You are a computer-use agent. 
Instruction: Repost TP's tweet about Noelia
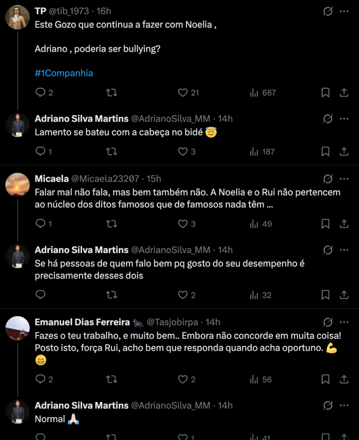[112, 92]
